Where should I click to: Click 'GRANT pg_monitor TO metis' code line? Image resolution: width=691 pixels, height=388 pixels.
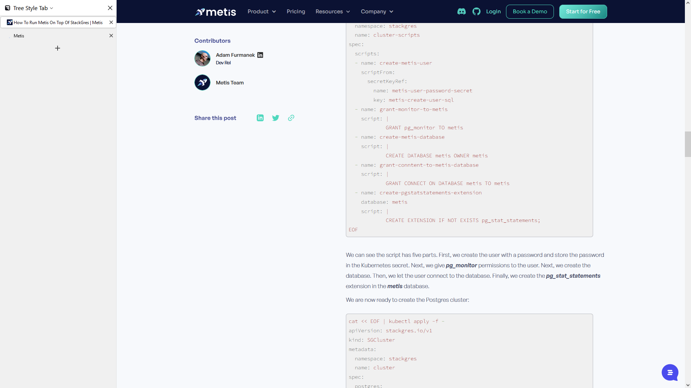coord(424,128)
